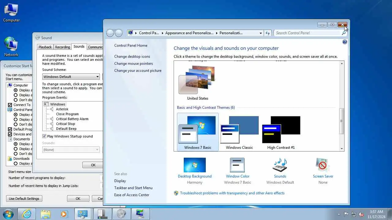Switch to Personalization window via its monitor taskbar button
This screenshot has width=392, height=220.
click(x=140, y=214)
